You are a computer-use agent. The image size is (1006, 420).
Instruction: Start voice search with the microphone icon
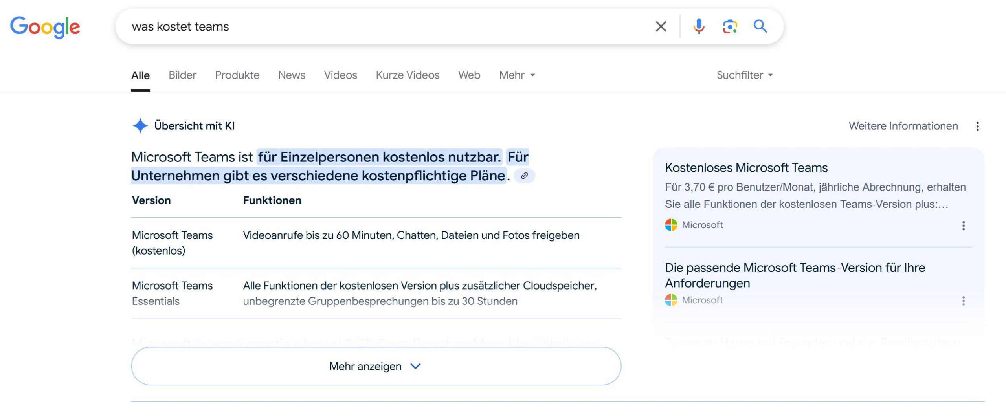point(699,26)
